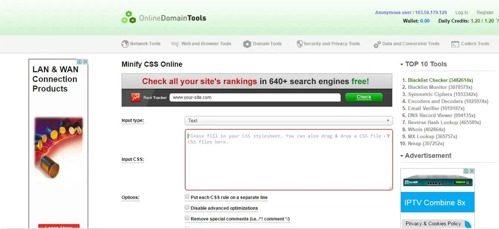Open the Coders Tools menu
Screen dimensions: 499x229
click(x=475, y=44)
